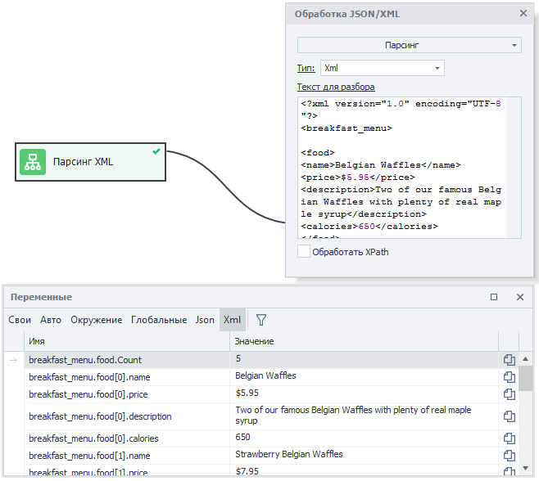Click the Парсинг XML node icon
This screenshot has height=481, width=539.
click(x=33, y=162)
